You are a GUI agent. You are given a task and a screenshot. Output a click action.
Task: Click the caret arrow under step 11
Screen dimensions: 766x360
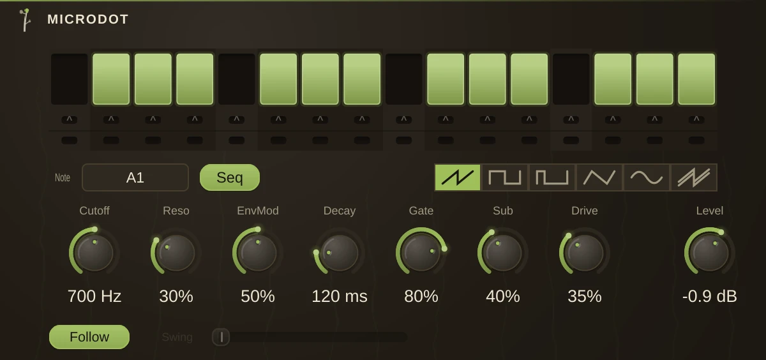pos(488,119)
